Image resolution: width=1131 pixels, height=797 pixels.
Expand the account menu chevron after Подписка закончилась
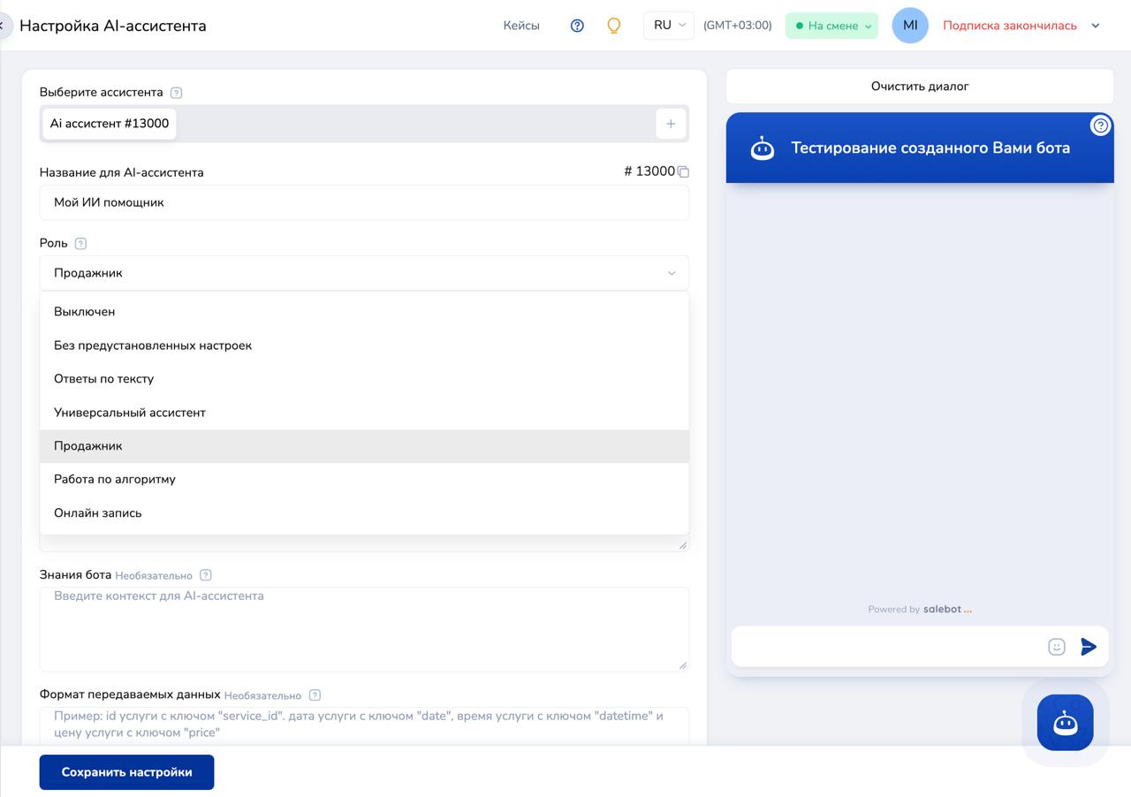point(1096,26)
